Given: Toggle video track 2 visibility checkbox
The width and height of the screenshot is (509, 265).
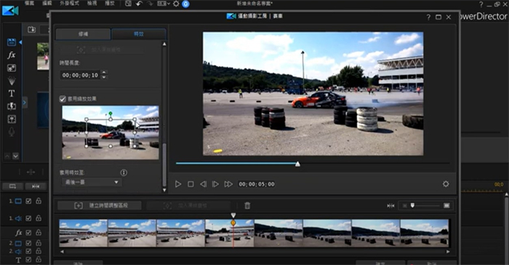Looking at the screenshot, I should [x=28, y=243].
